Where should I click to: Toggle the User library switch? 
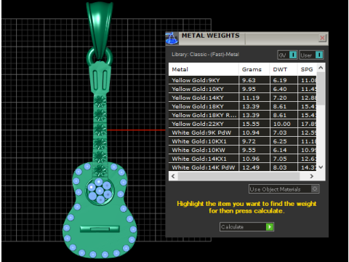(x=311, y=55)
